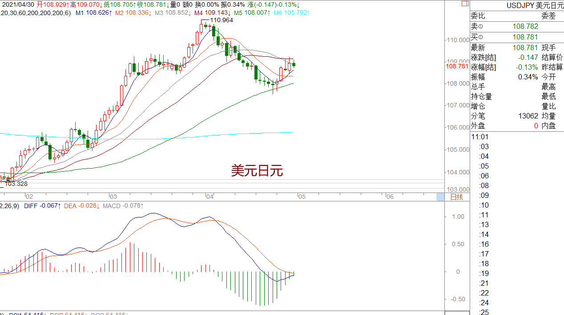Click the 今开 label
Image resolution: width=564 pixels, height=315 pixels.
pos(548,77)
